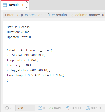The image size is (105, 112).
Task: Click the 'timestamp TIMESTAMP DEFAULT NOW()' line
Action: [36, 75]
